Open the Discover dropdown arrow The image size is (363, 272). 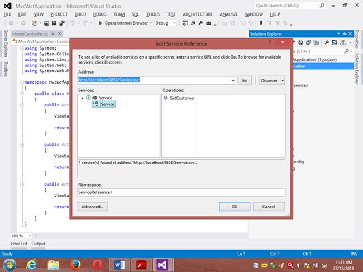coord(283,80)
